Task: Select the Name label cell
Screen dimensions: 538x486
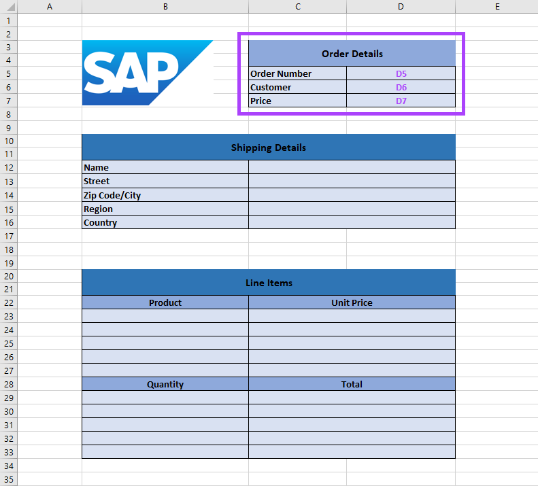Action: tap(165, 167)
